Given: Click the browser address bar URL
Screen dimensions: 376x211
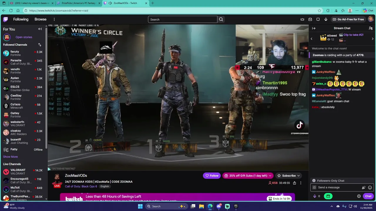Looking at the screenshot, I should (x=59, y=11).
